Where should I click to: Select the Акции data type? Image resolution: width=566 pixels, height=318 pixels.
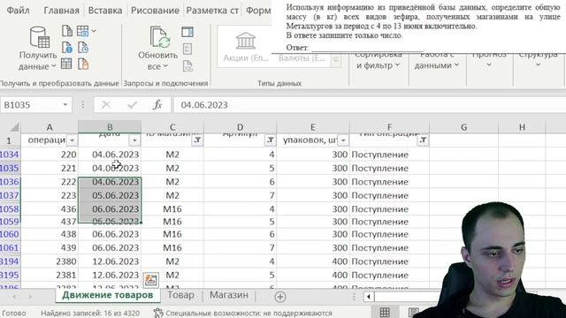pos(246,48)
